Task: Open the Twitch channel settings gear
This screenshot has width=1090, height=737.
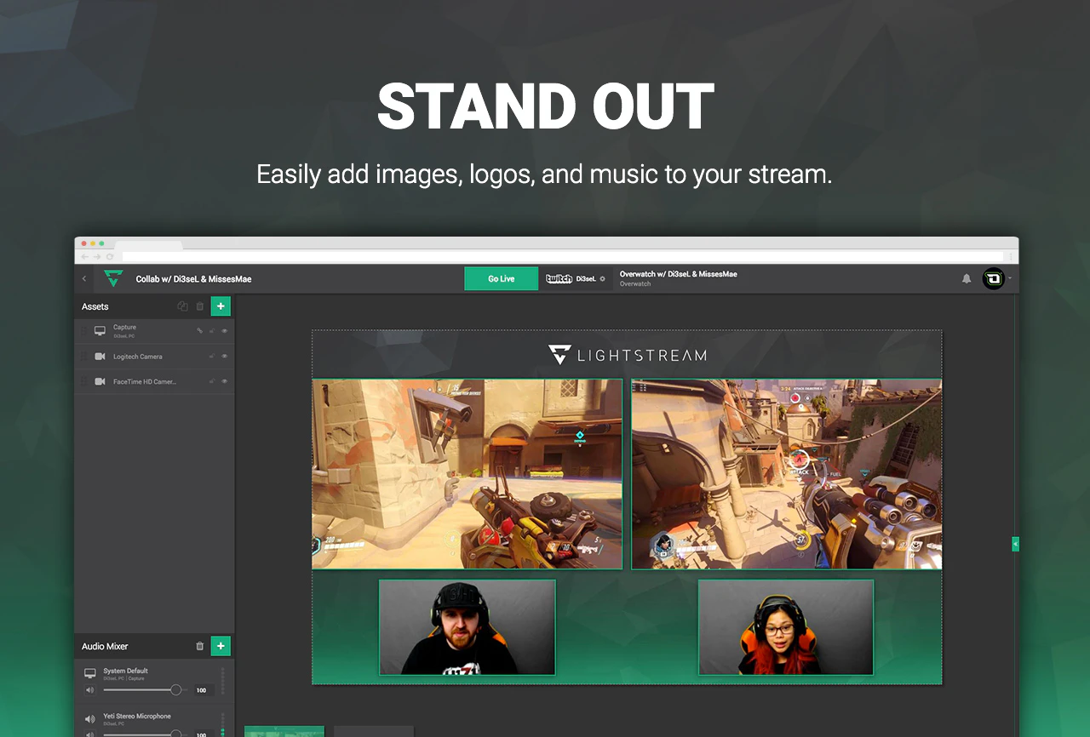Action: point(603,278)
